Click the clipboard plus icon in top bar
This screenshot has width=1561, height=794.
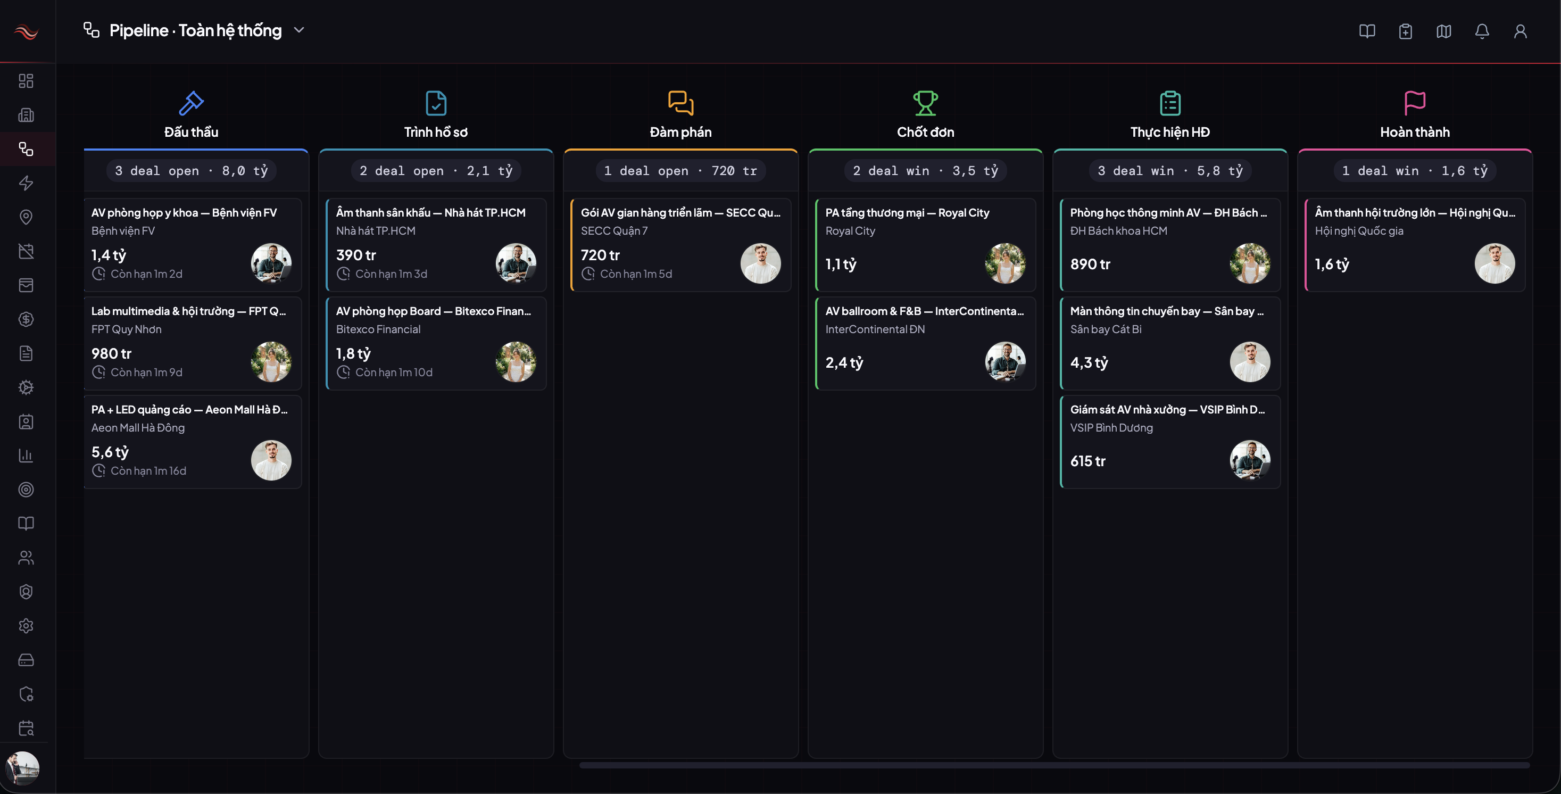(1405, 31)
